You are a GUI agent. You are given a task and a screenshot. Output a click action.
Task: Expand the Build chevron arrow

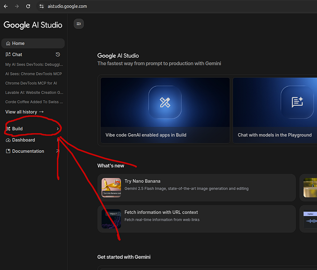click(x=58, y=129)
